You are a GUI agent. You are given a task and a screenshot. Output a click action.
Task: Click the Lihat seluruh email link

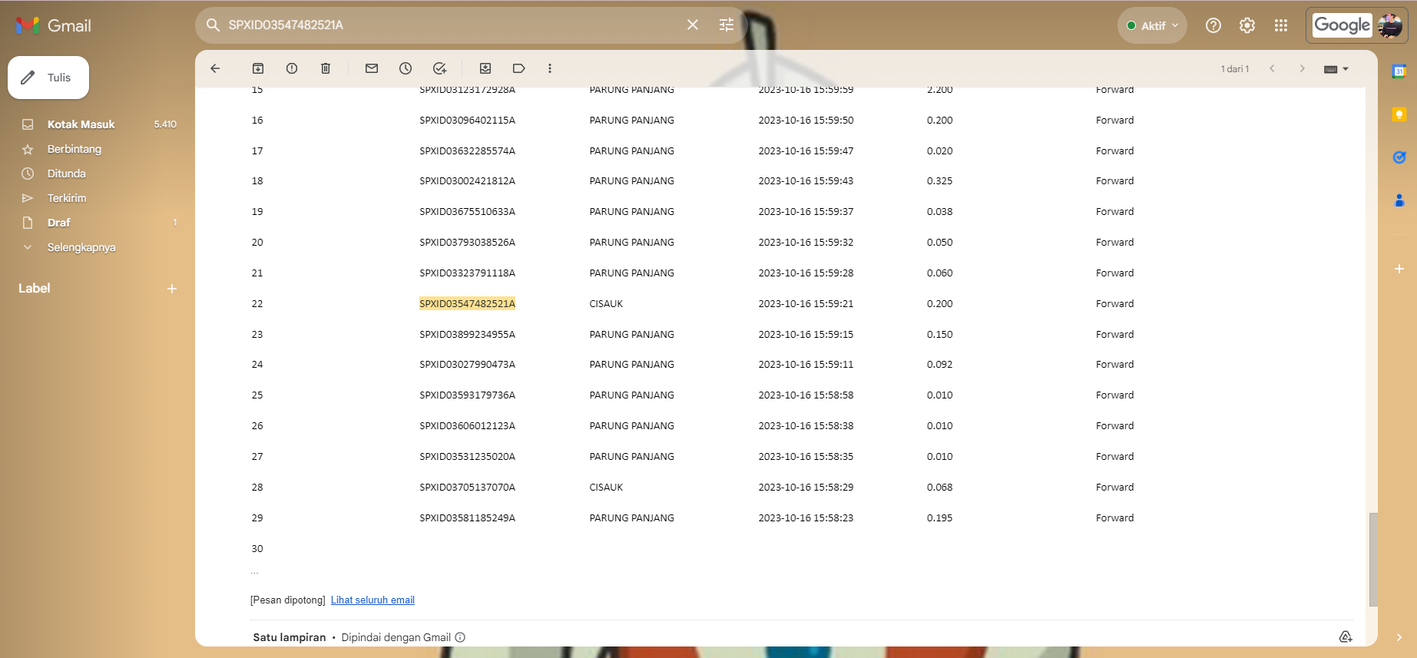[372, 600]
